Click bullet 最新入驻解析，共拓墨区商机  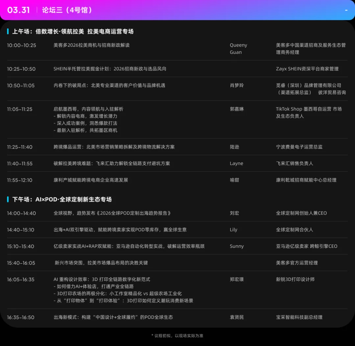(x=85, y=130)
